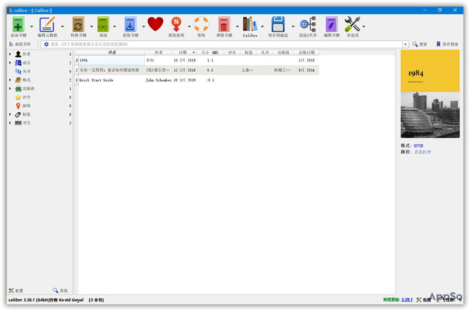This screenshot has height=311, width=470.
Task: Click the Connect/share (连接/共享) icon
Action: click(x=308, y=24)
